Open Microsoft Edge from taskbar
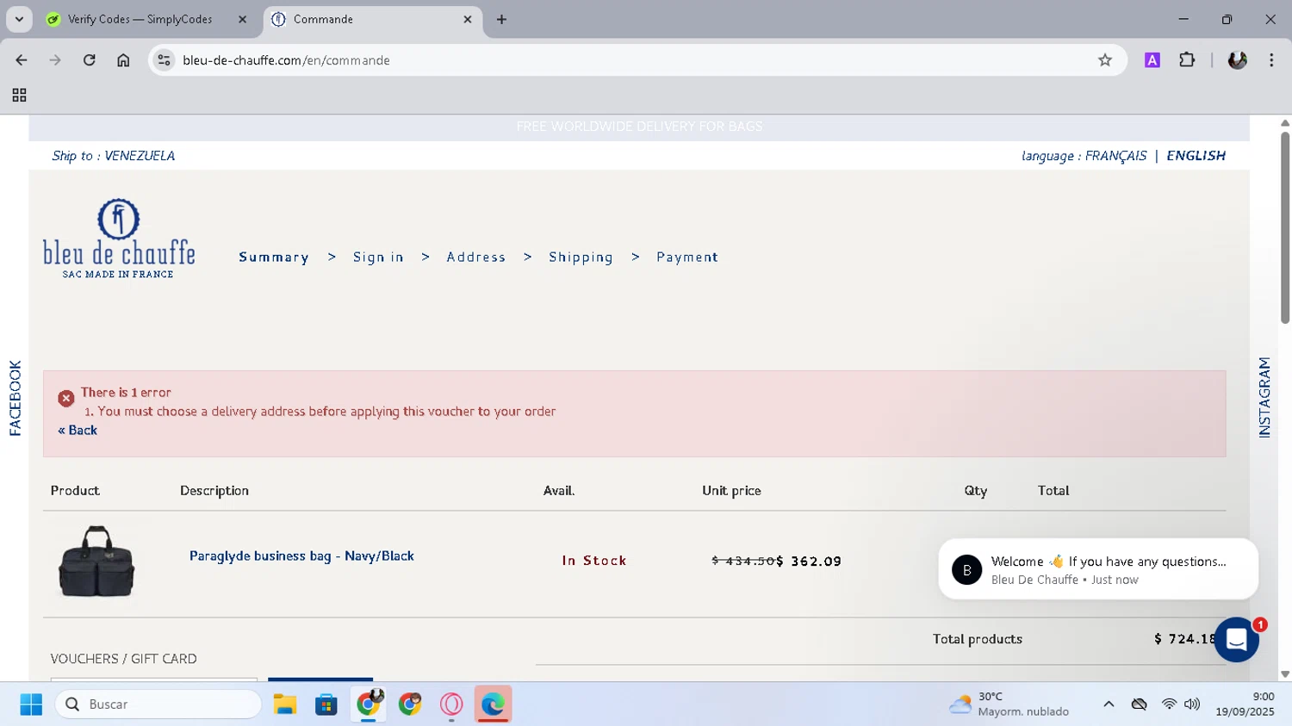 (x=493, y=704)
